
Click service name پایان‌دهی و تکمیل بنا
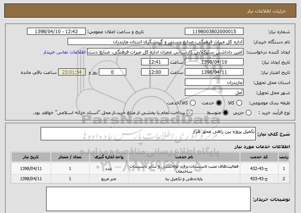click(184, 179)
